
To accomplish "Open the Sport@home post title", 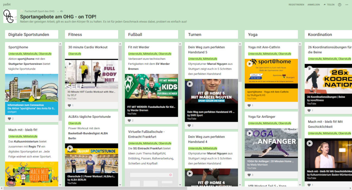I will (x=18, y=47).
